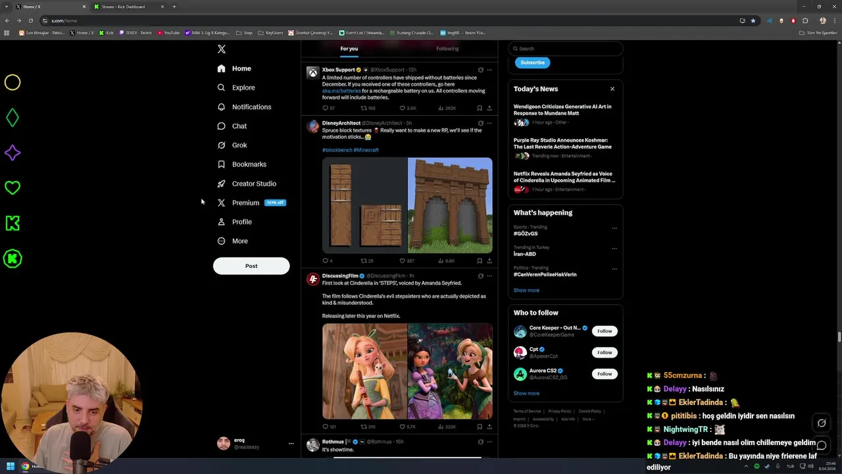Image resolution: width=842 pixels, height=474 pixels.
Task: Follow the Aurora CS2 account
Action: coord(605,374)
